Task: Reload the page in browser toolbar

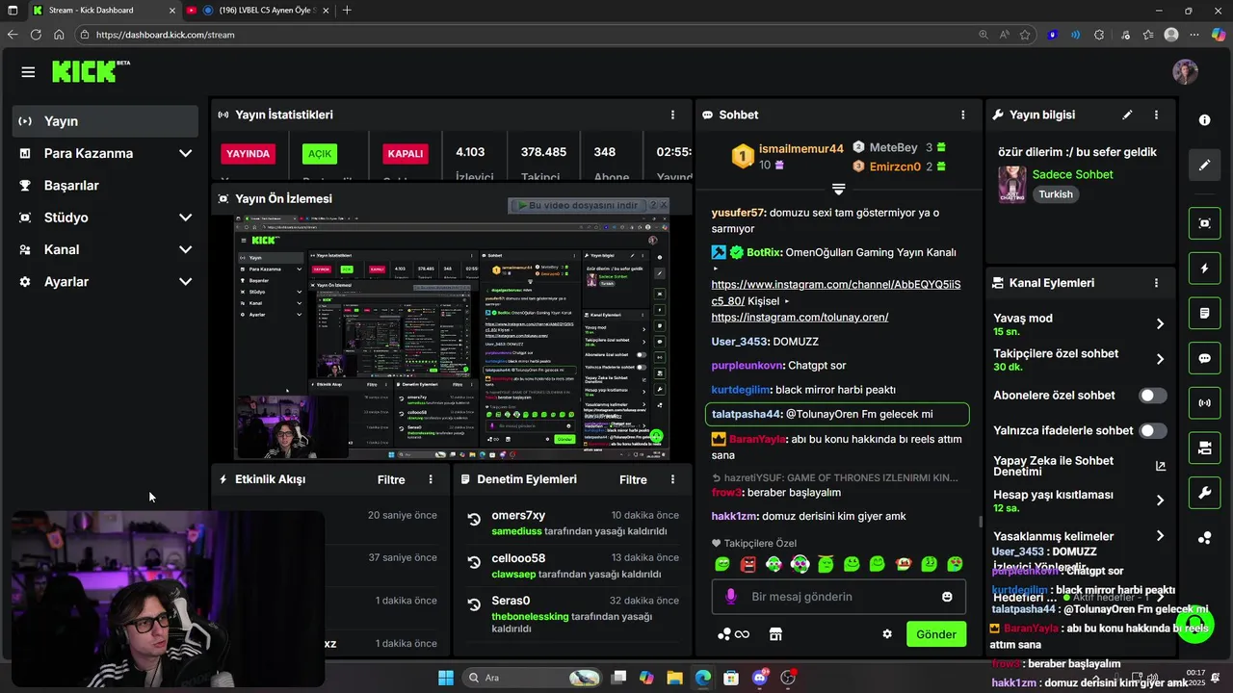Action: pyautogui.click(x=35, y=35)
